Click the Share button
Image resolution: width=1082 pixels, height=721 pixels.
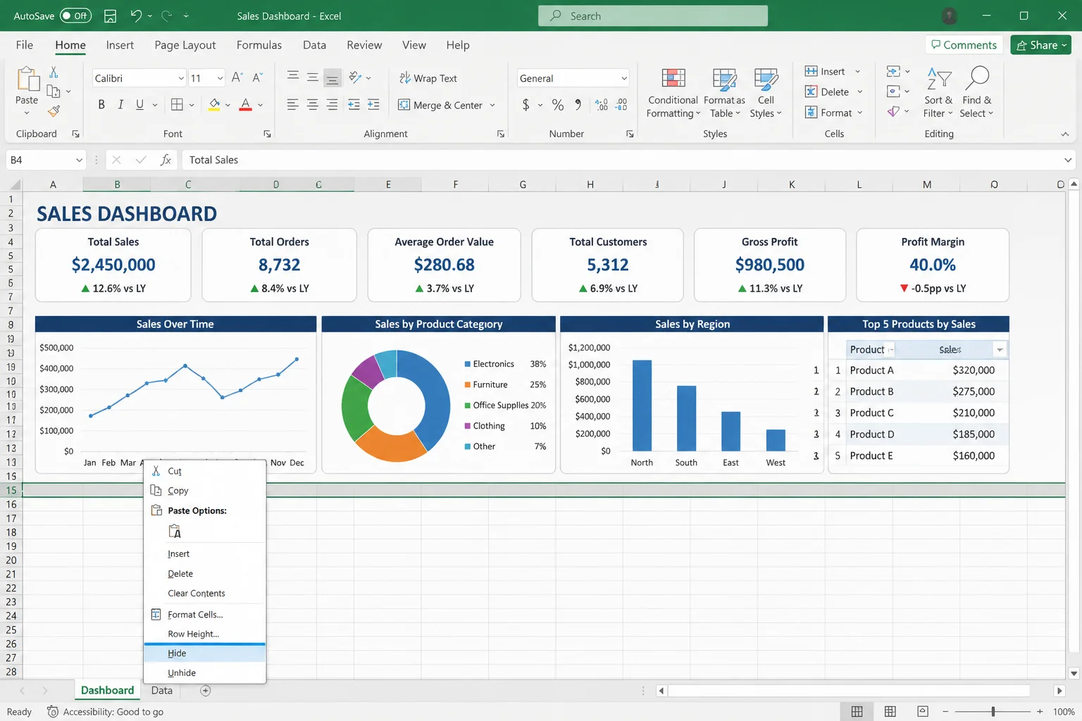click(x=1040, y=45)
